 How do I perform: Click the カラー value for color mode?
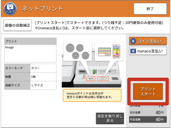(x=43, y=68)
